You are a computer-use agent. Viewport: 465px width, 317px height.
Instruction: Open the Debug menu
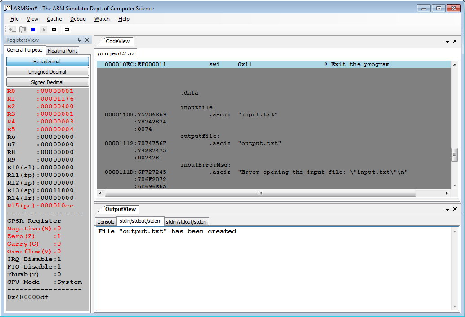78,19
